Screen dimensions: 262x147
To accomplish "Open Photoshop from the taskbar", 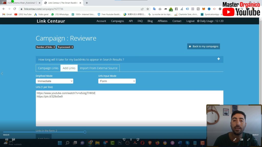I will (x=120, y=143).
